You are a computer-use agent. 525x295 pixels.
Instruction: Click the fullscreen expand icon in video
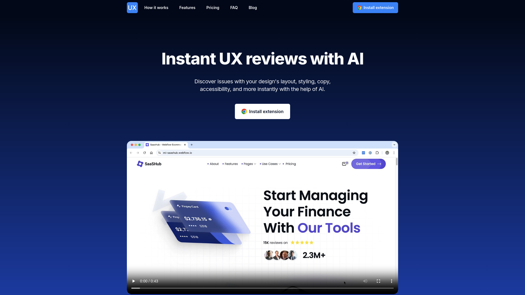(379, 281)
